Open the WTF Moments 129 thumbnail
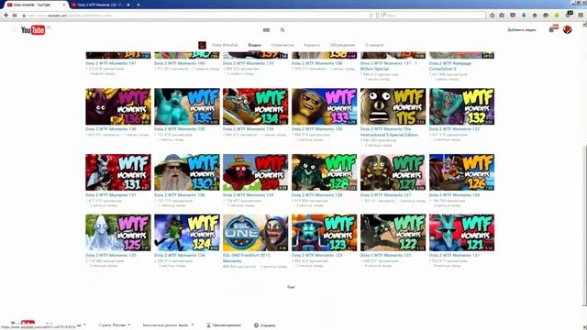587x330 pixels. pyautogui.click(x=256, y=172)
